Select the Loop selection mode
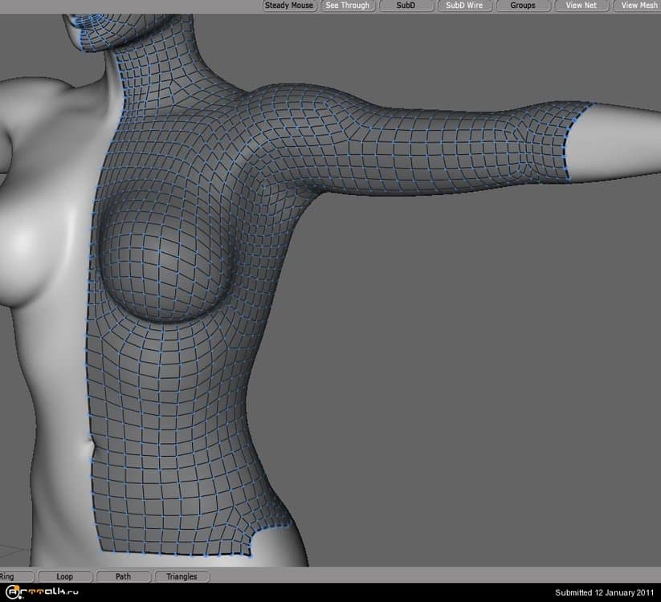This screenshot has width=661, height=602. 64,576
